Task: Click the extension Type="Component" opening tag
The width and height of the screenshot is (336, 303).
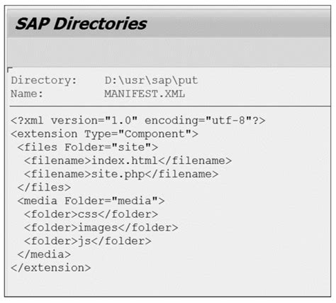Action: [105, 134]
